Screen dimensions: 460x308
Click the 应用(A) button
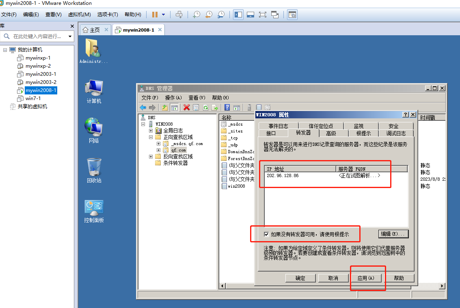point(366,278)
